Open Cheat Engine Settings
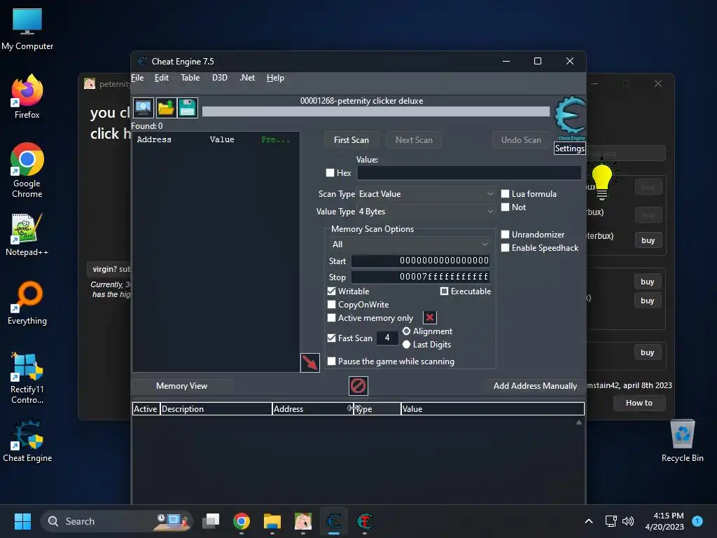The width and height of the screenshot is (717, 538). click(570, 149)
